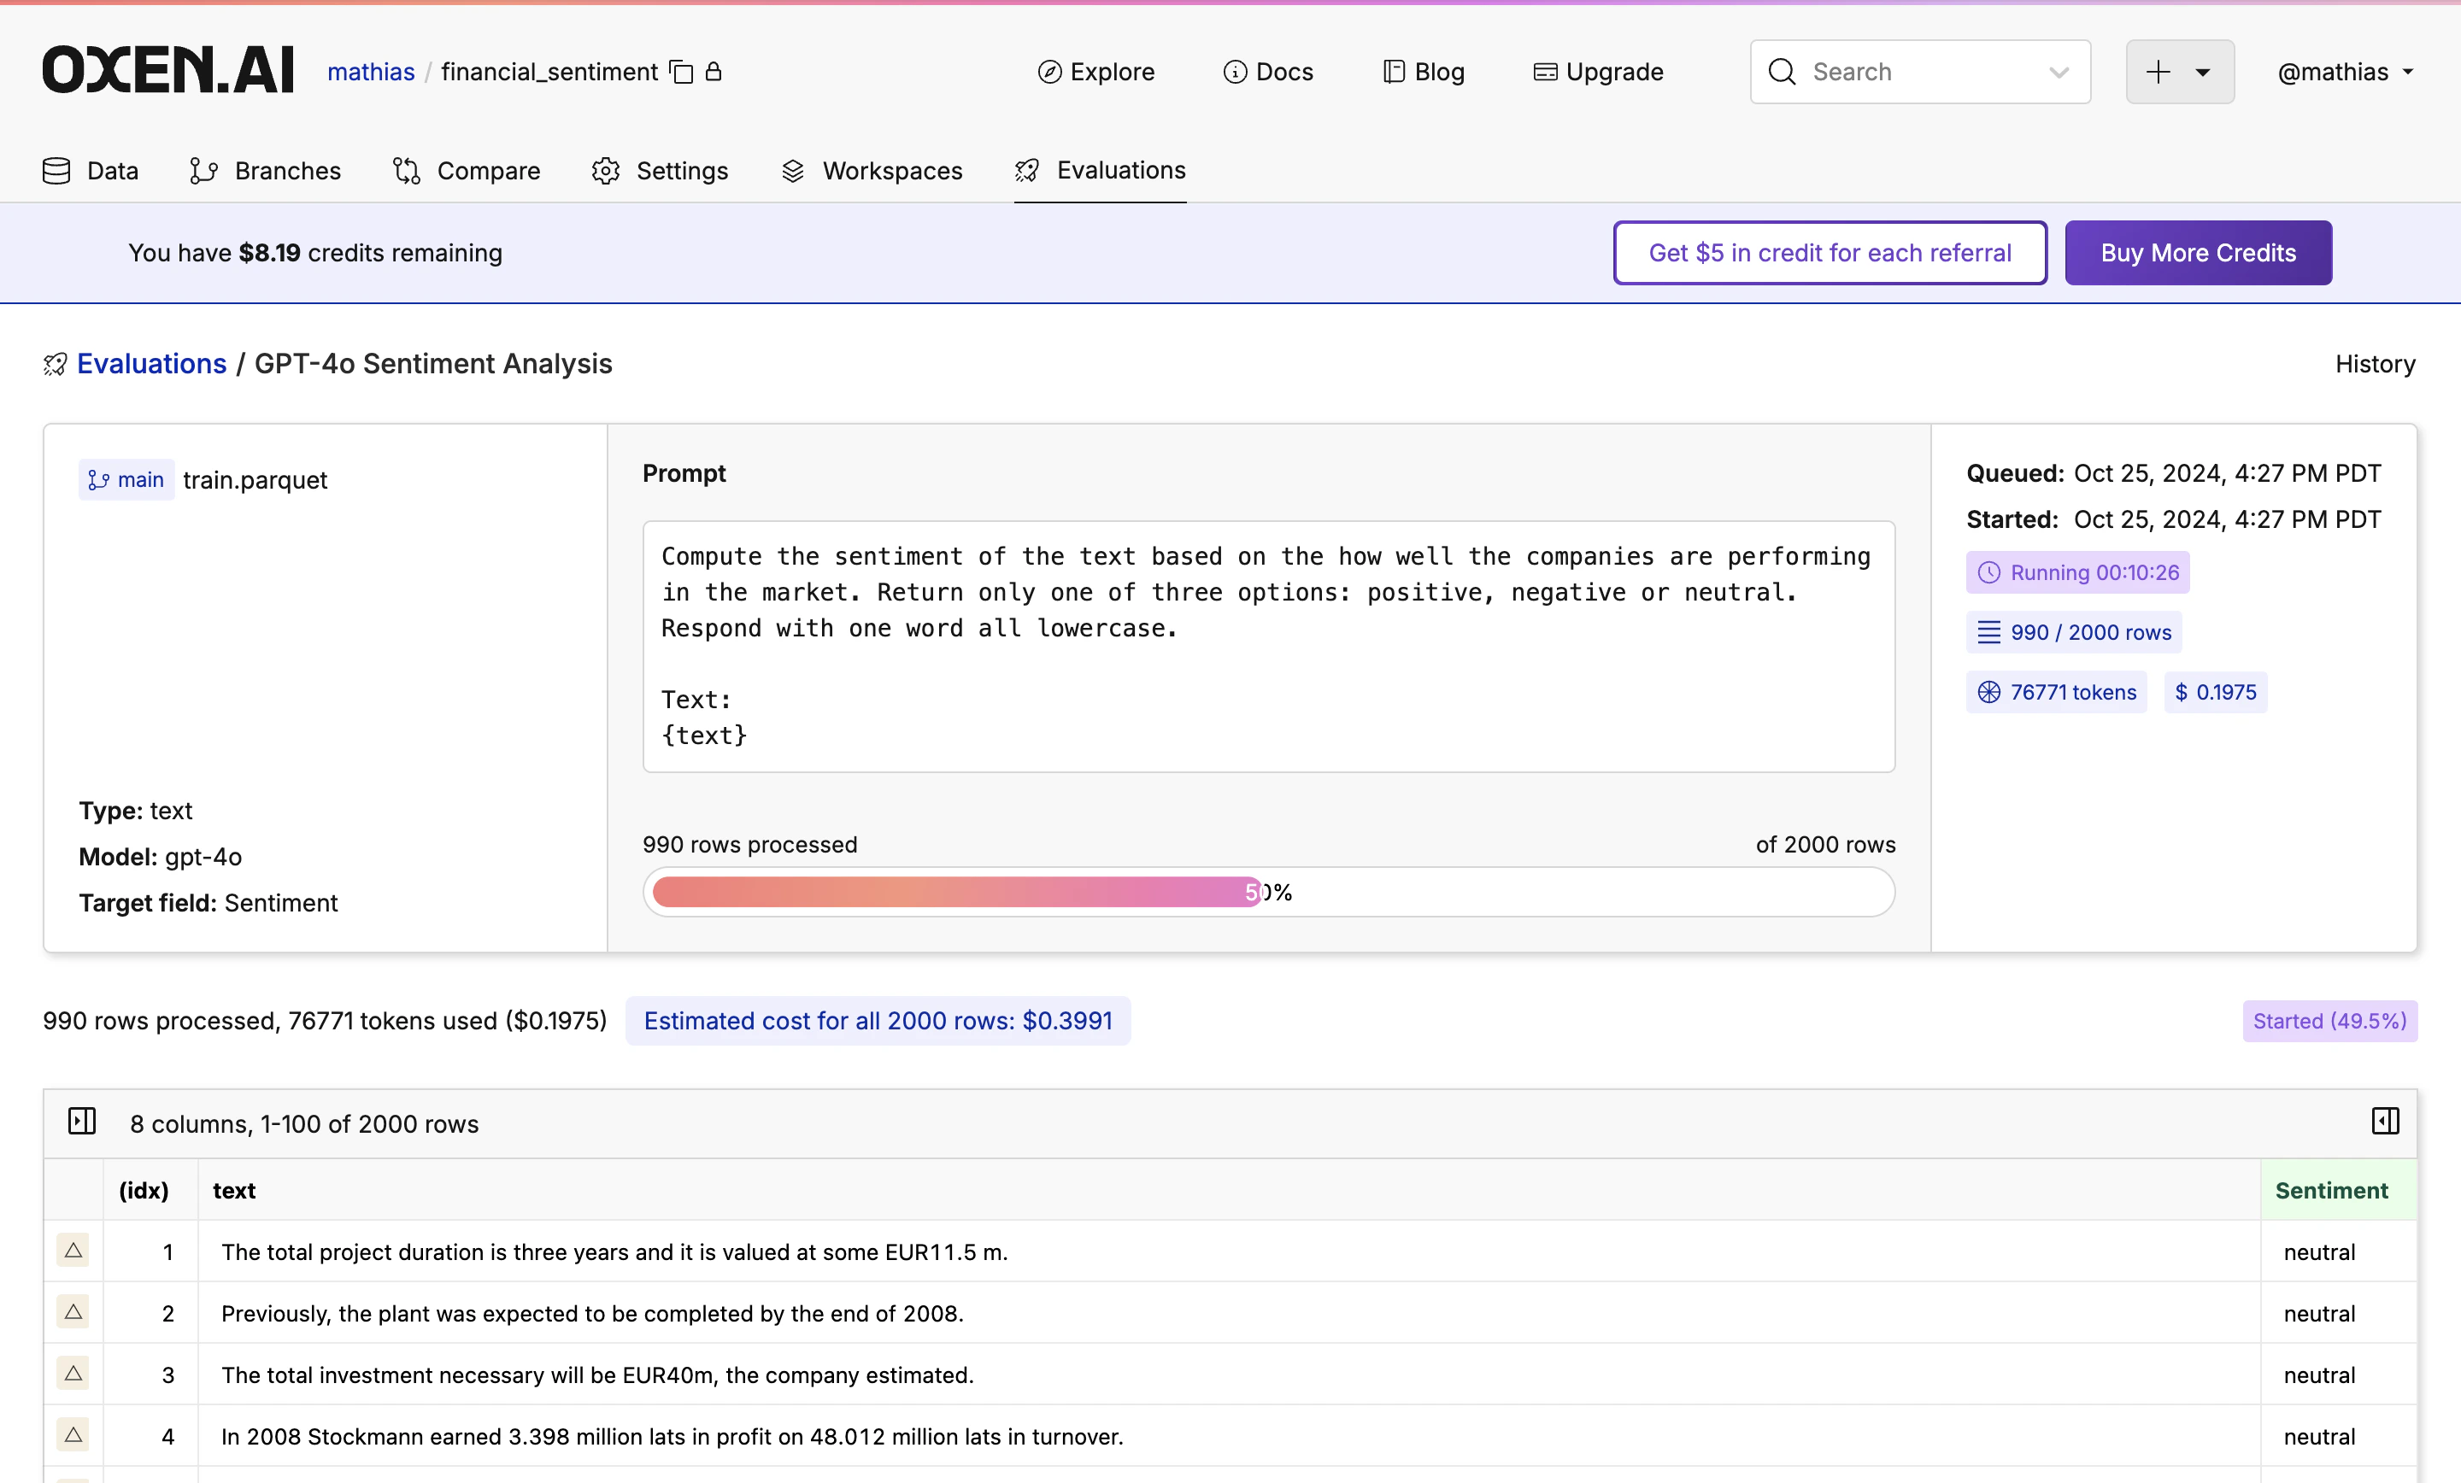Expand the search box dropdown chevron

pyautogui.click(x=2059, y=72)
